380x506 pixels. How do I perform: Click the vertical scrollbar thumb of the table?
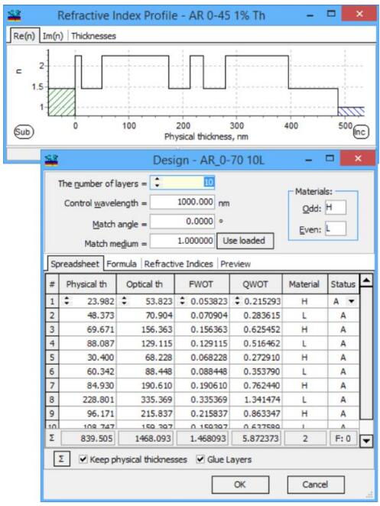pyautogui.click(x=366, y=352)
